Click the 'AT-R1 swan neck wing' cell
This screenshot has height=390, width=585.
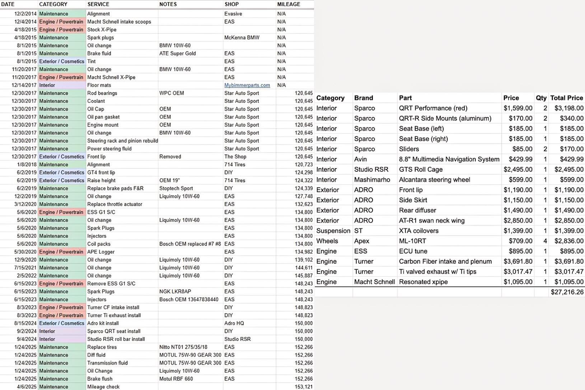pyautogui.click(x=449, y=221)
